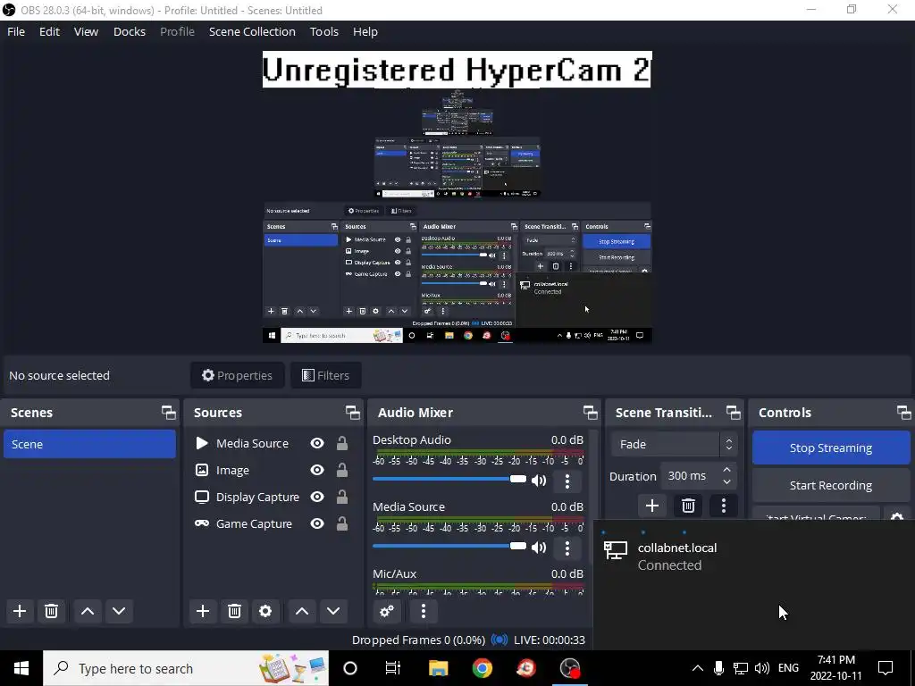
Task: Open the Tools menu
Action: (x=323, y=31)
